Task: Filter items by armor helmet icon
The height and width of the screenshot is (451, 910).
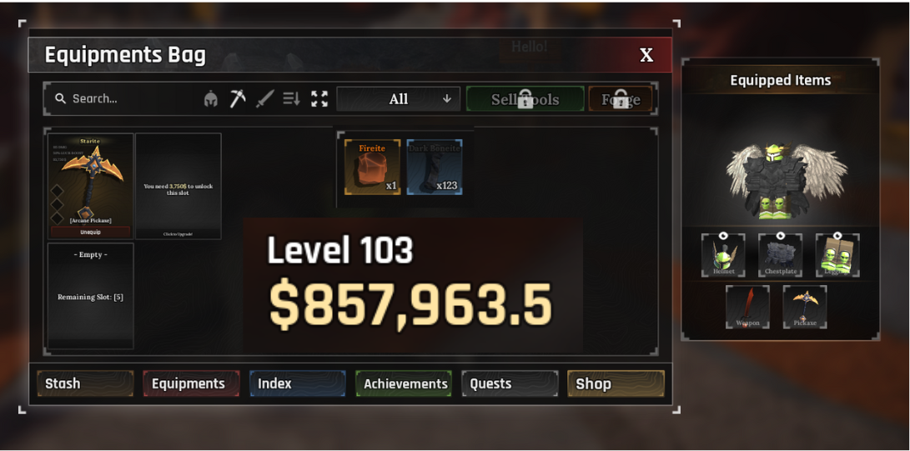Action: coord(210,99)
